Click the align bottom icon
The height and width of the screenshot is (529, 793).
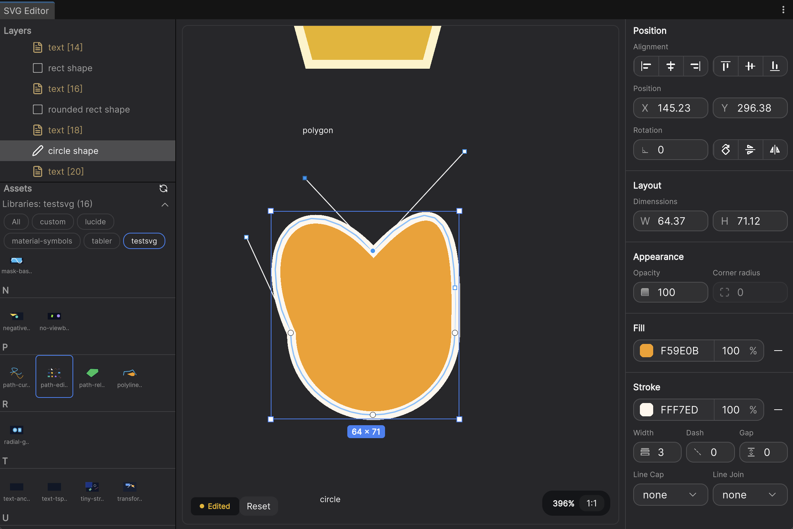775,66
